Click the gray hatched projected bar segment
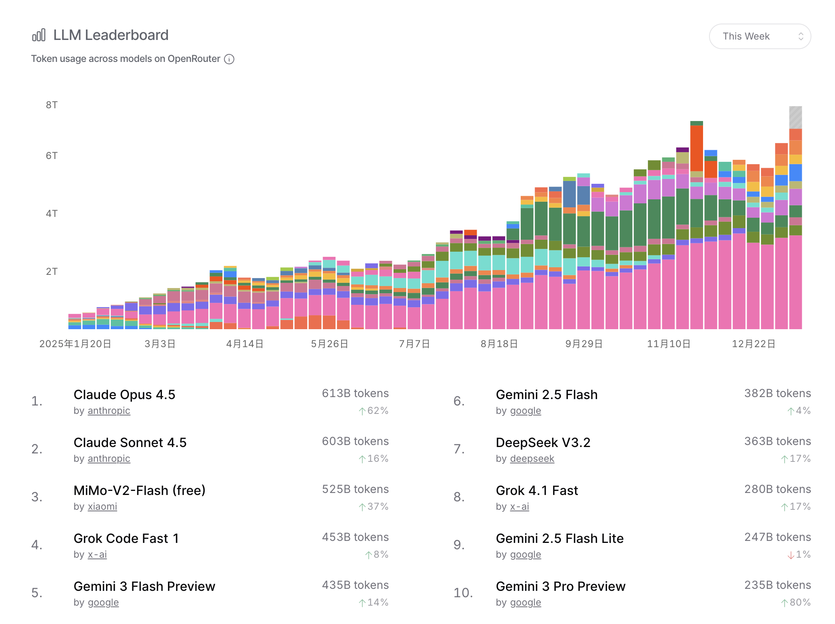Viewport: 835px width, 624px height. [x=795, y=117]
